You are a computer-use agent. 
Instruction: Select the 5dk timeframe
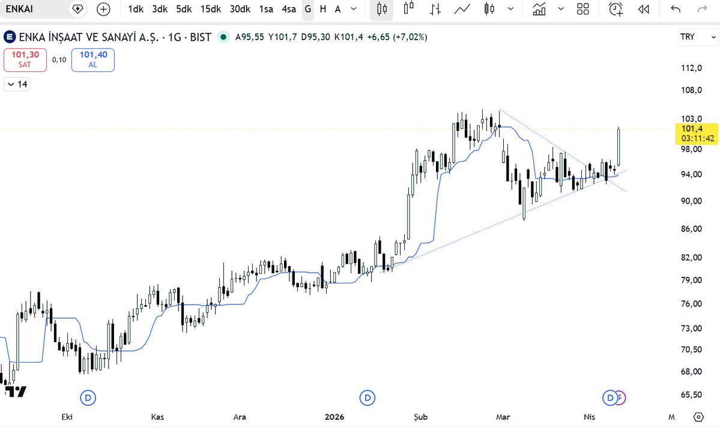184,9
